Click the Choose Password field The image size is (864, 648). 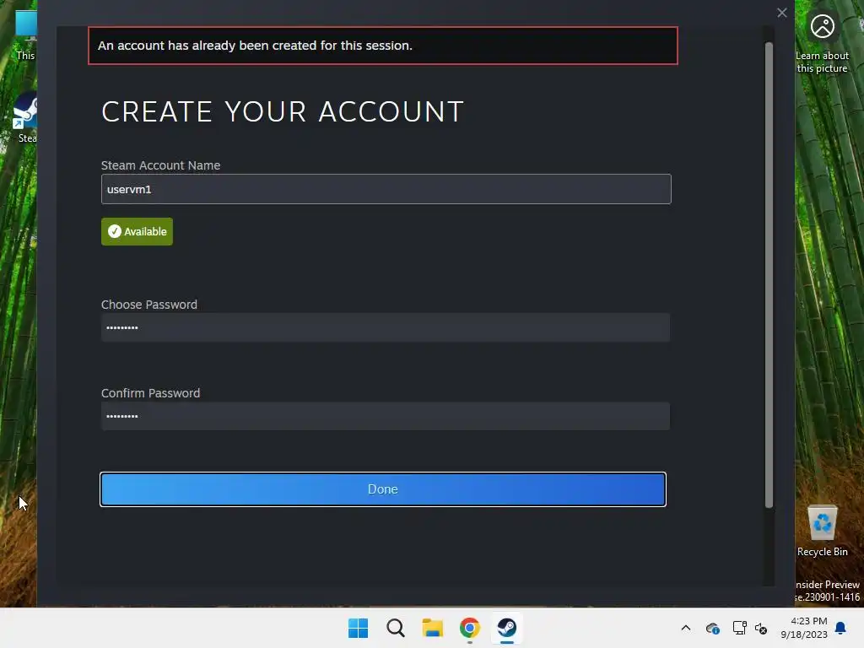pyautogui.click(x=386, y=327)
